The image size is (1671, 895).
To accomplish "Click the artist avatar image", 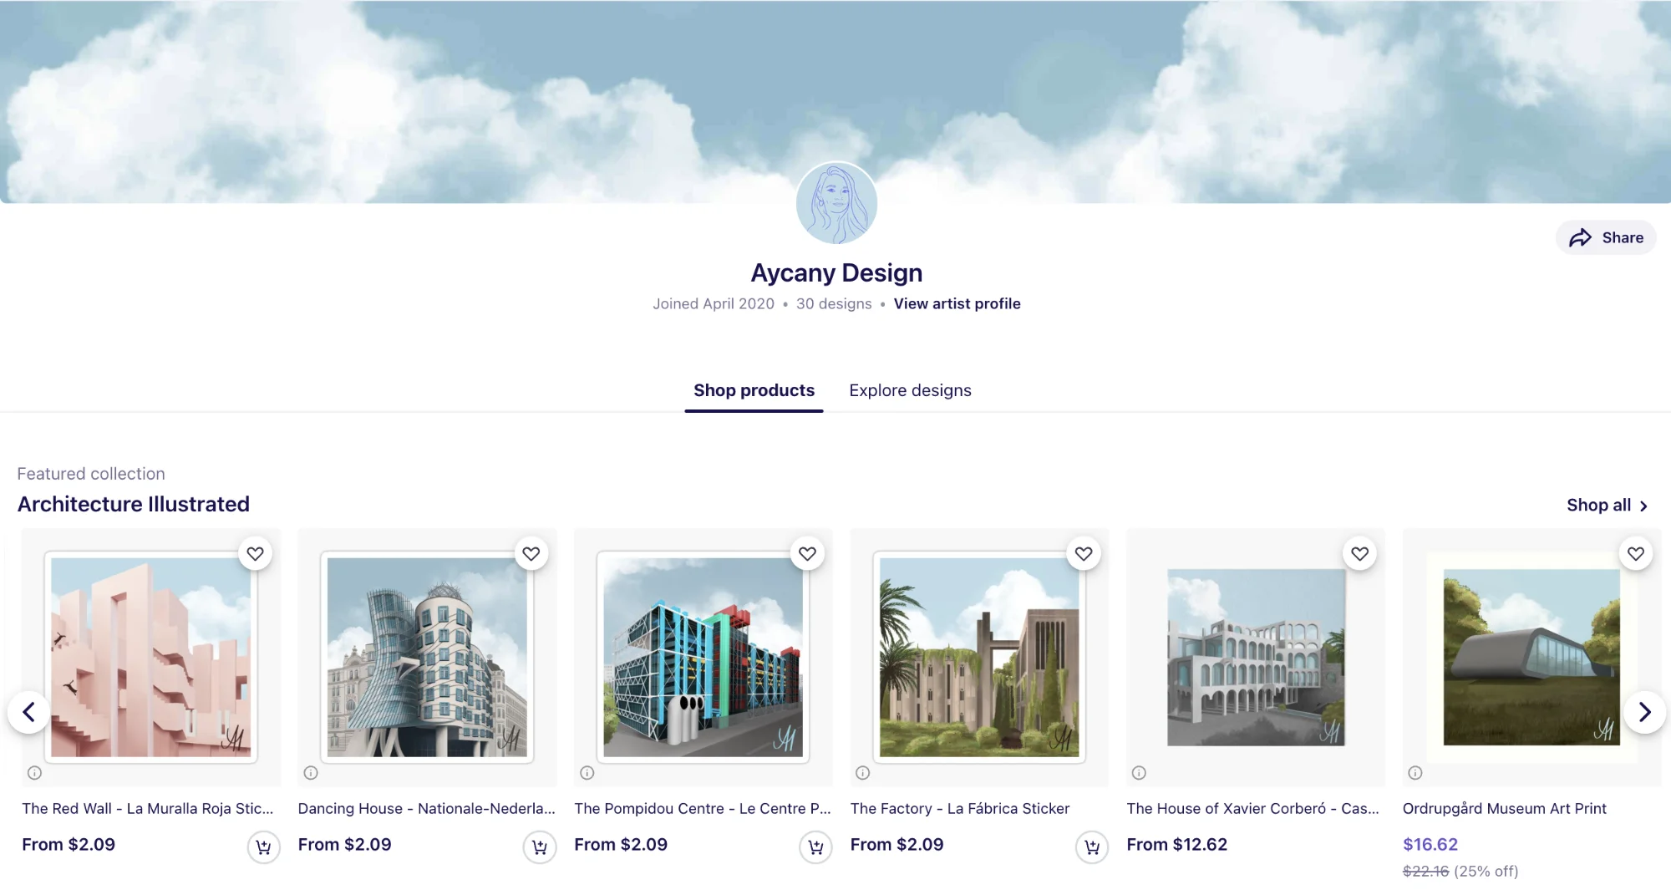I will [835, 201].
